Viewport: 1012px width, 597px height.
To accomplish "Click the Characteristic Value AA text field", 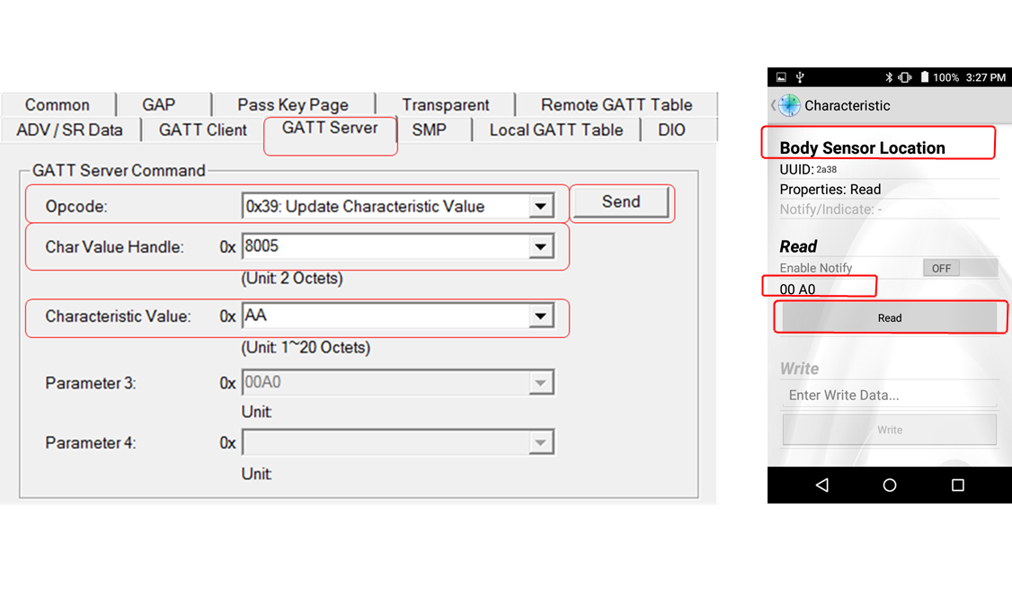I will [x=385, y=316].
